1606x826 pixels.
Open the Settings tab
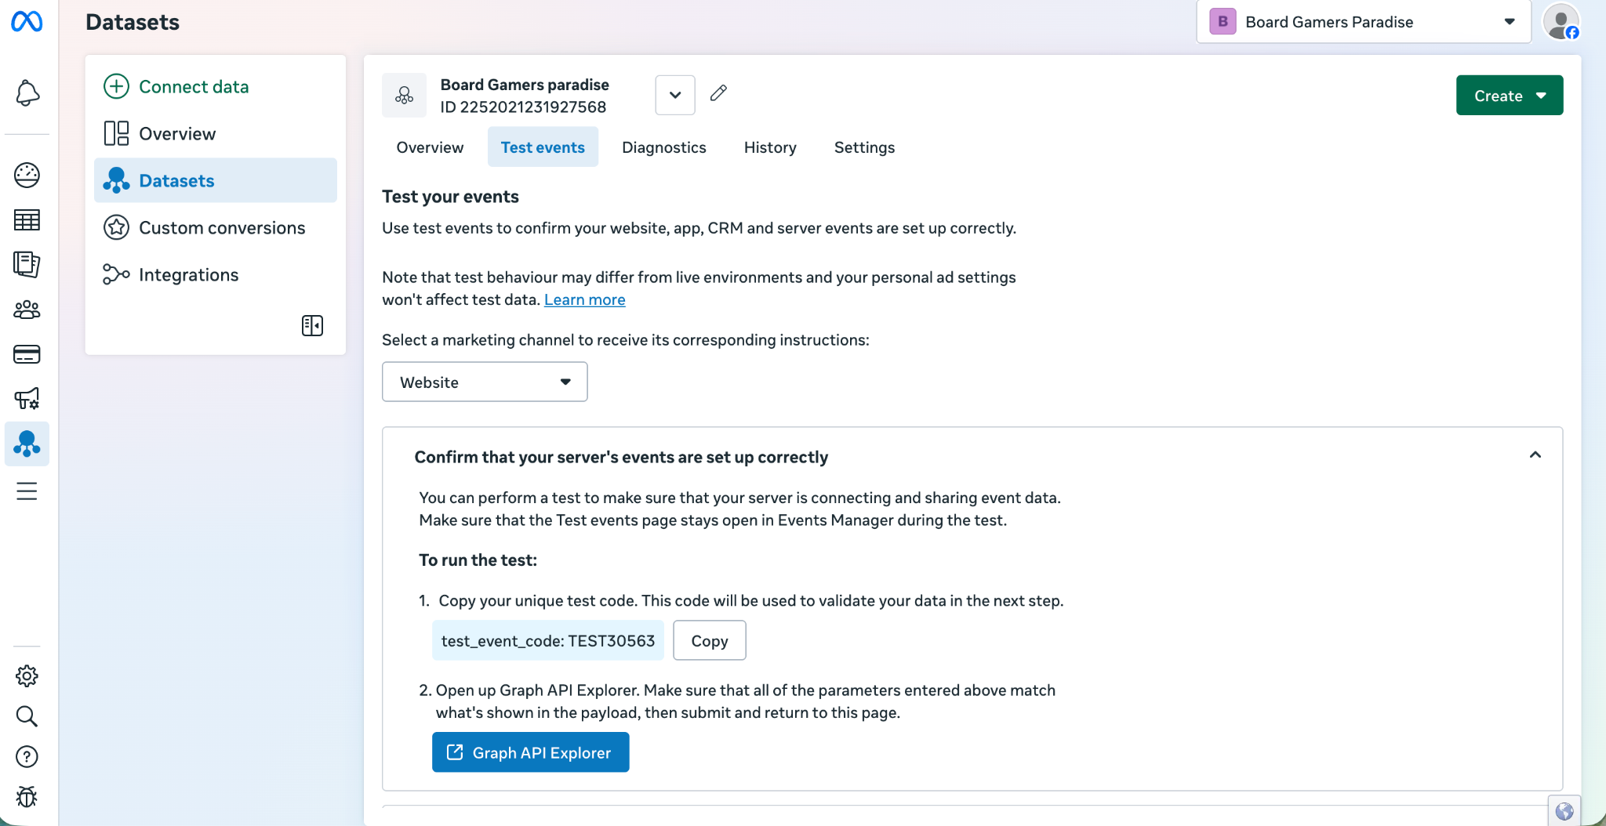click(x=864, y=147)
